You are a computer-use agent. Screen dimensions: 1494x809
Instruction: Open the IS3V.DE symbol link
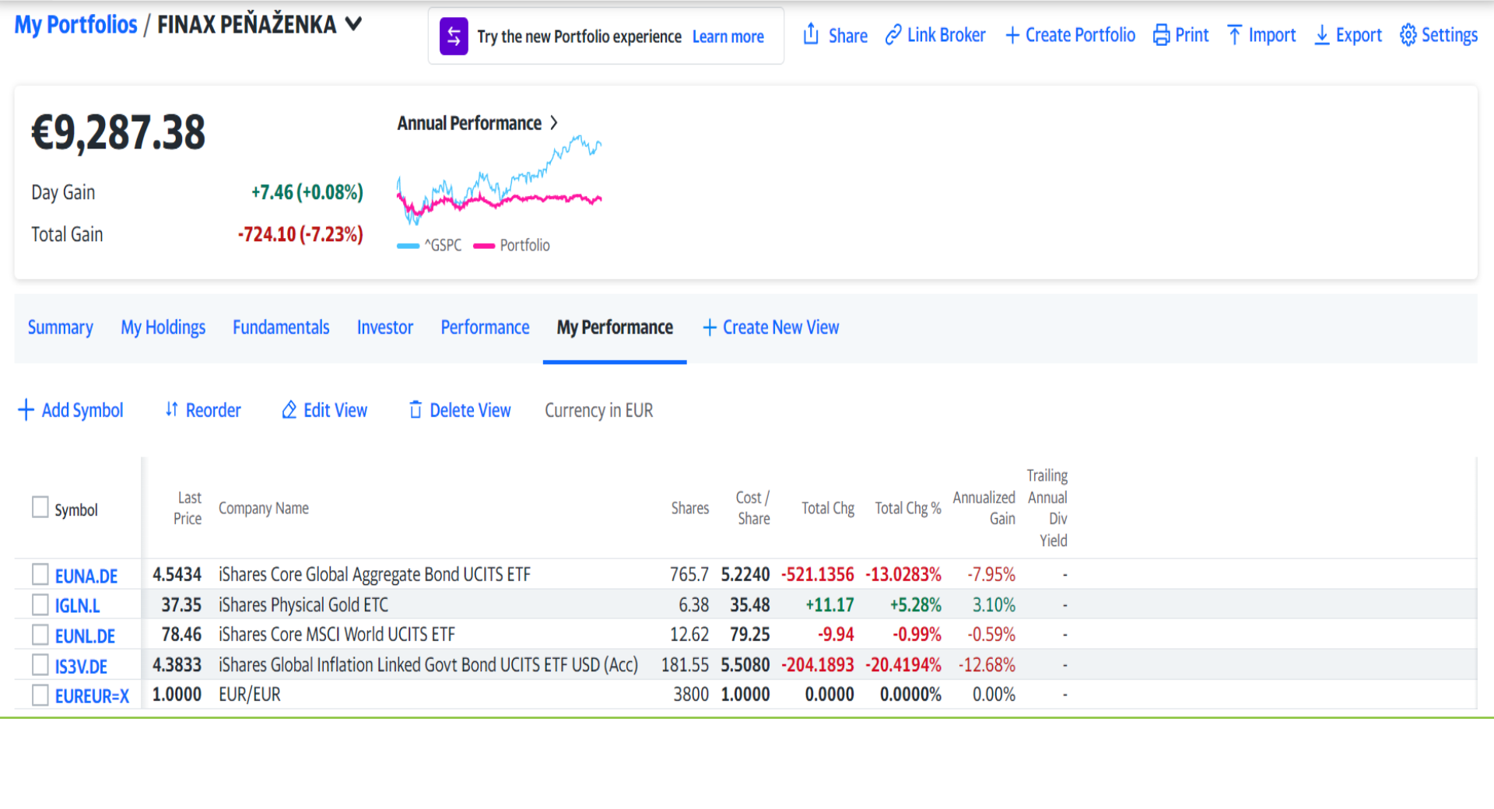coord(81,667)
